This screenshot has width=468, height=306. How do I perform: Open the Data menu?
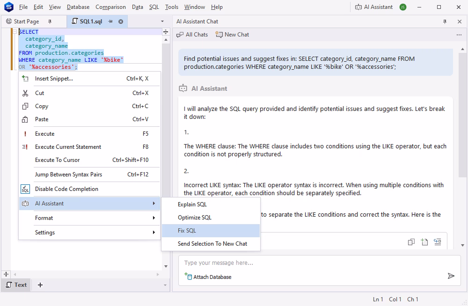pyautogui.click(x=138, y=7)
